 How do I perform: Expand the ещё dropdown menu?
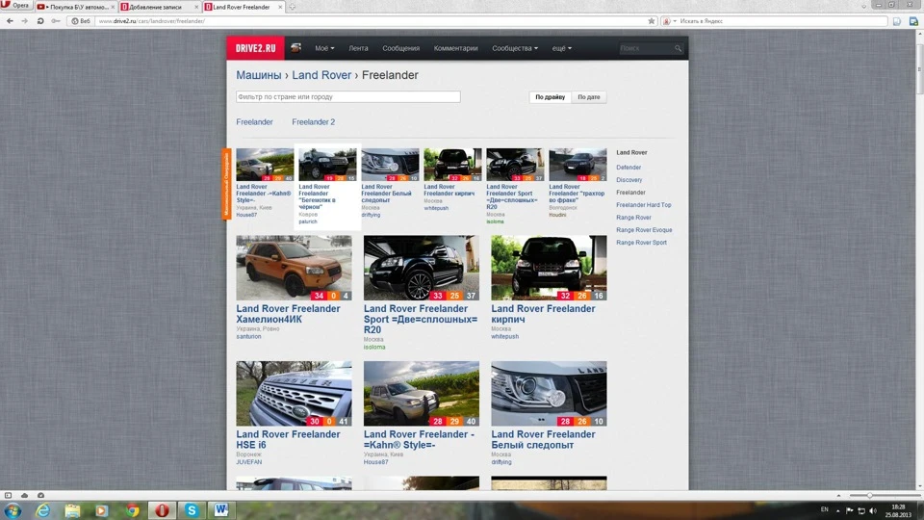tap(561, 48)
